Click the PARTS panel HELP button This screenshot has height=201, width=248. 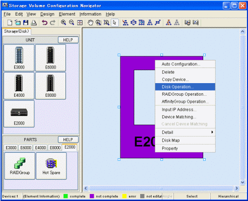(x=68, y=140)
